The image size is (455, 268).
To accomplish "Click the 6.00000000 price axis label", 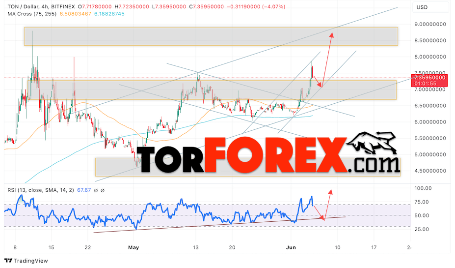I will click(430, 122).
